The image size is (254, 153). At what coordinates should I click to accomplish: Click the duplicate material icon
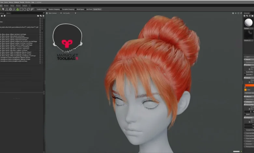(x=247, y=16)
